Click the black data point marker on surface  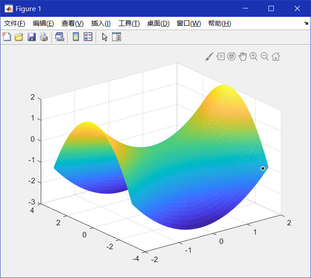(263, 168)
